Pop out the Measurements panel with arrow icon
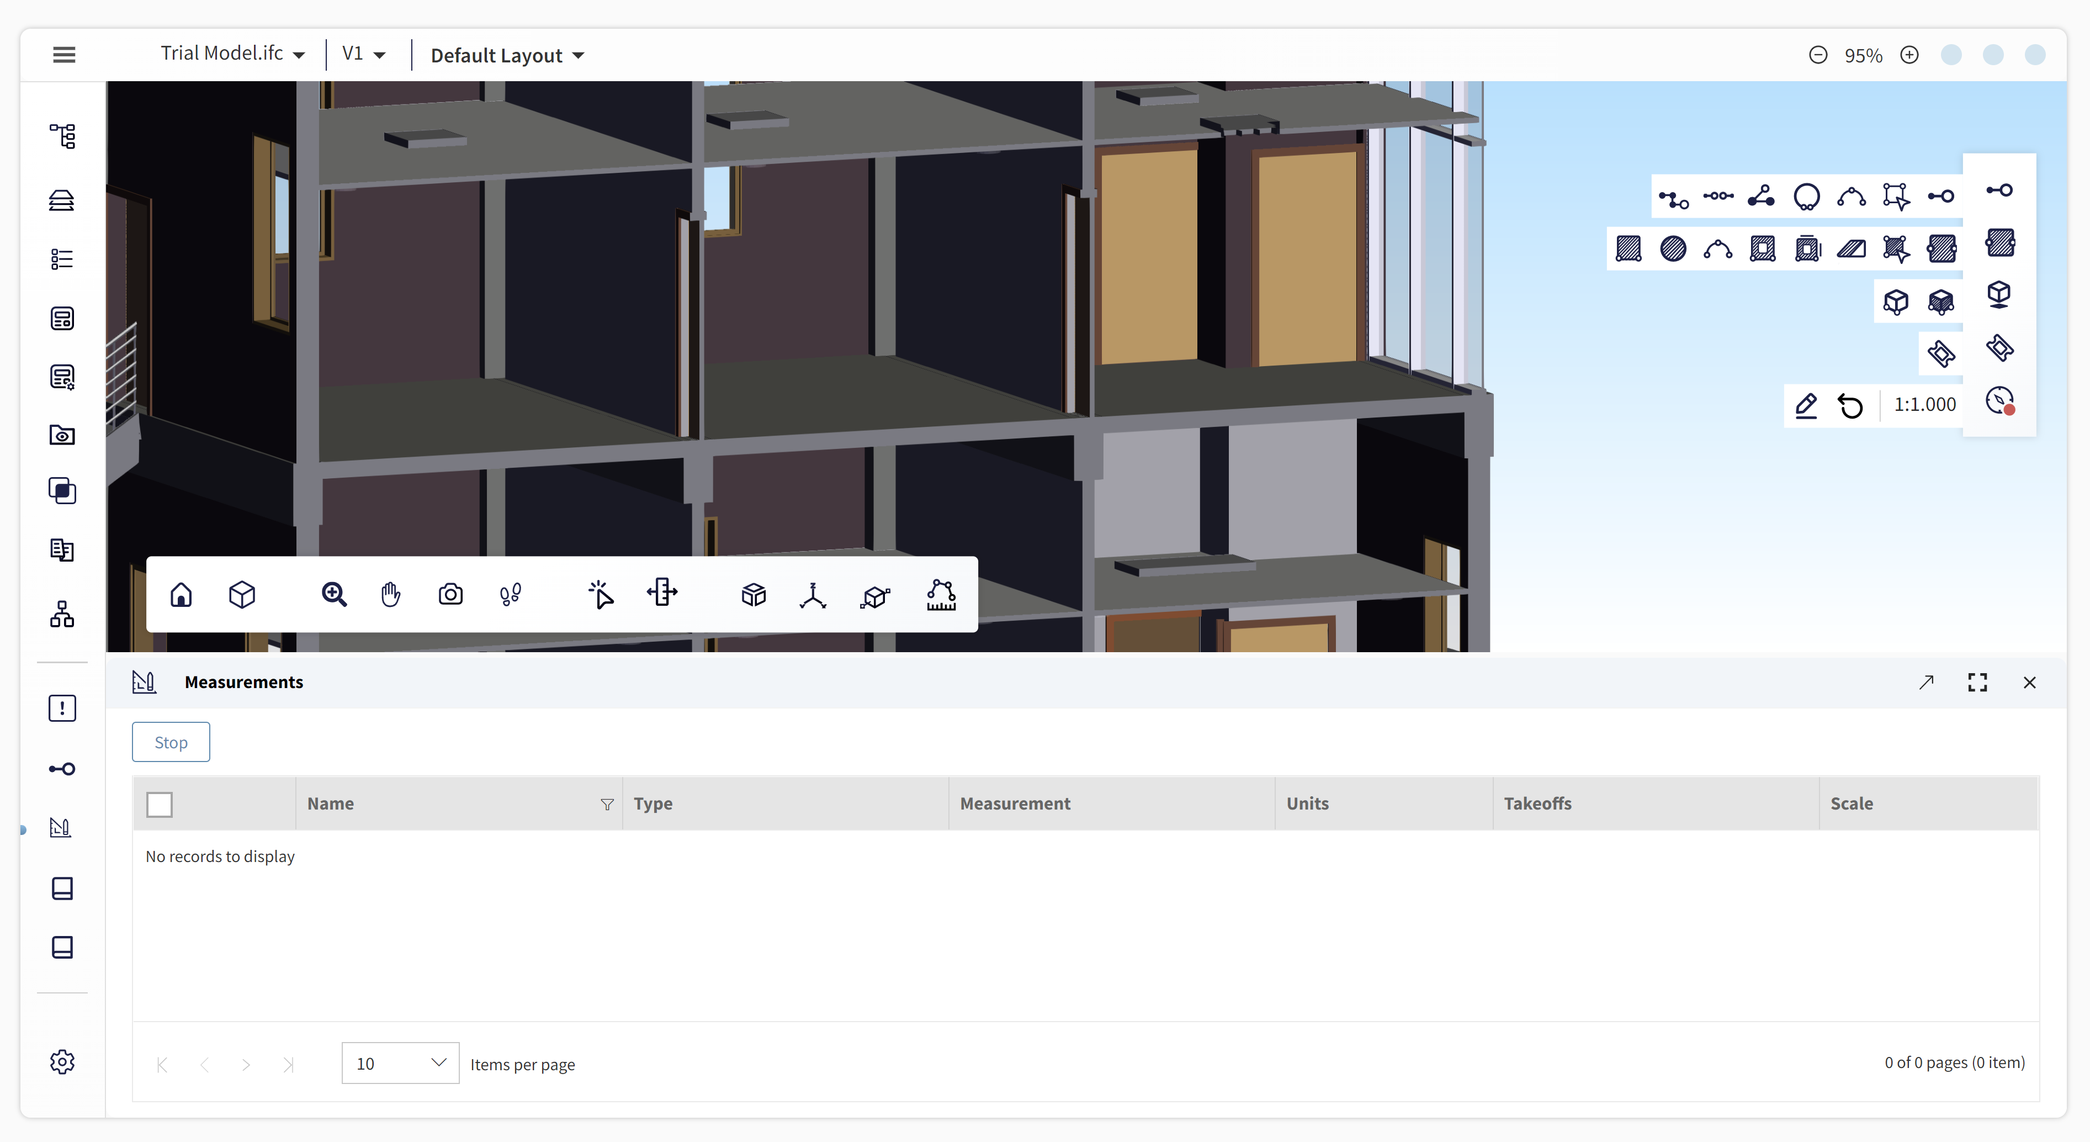This screenshot has height=1142, width=2090. click(1926, 683)
